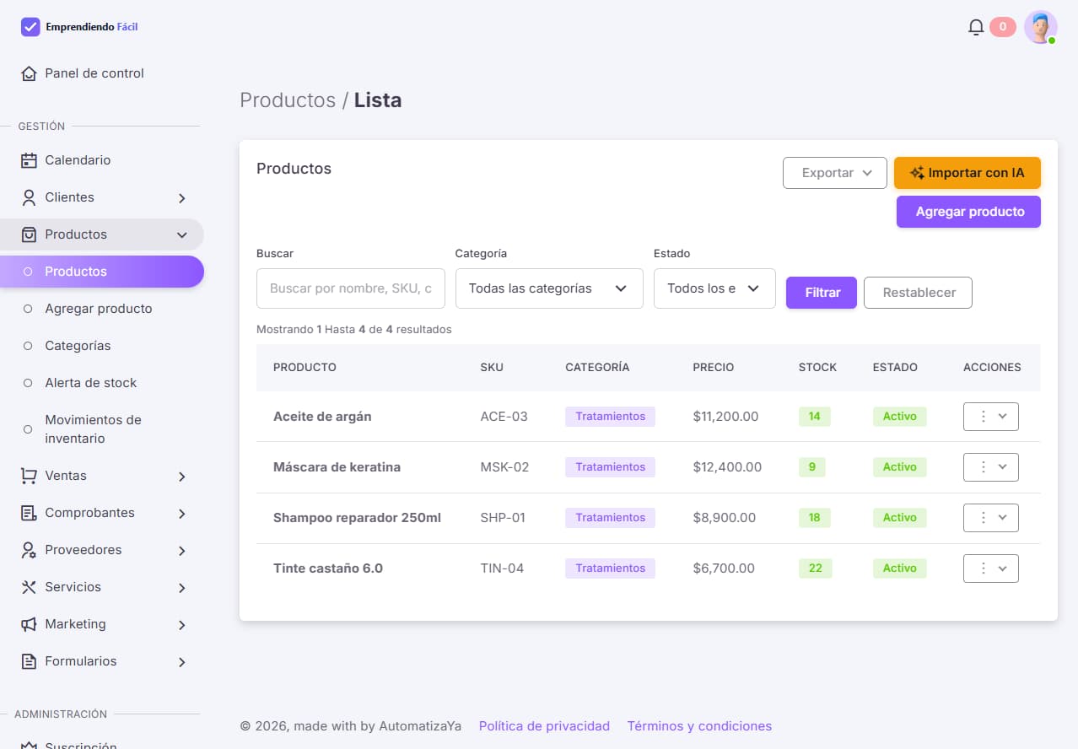Click the Clientes person icon
Image resolution: width=1078 pixels, height=749 pixels.
(x=29, y=197)
